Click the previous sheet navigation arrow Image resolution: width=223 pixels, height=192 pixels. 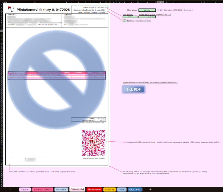(5, 189)
